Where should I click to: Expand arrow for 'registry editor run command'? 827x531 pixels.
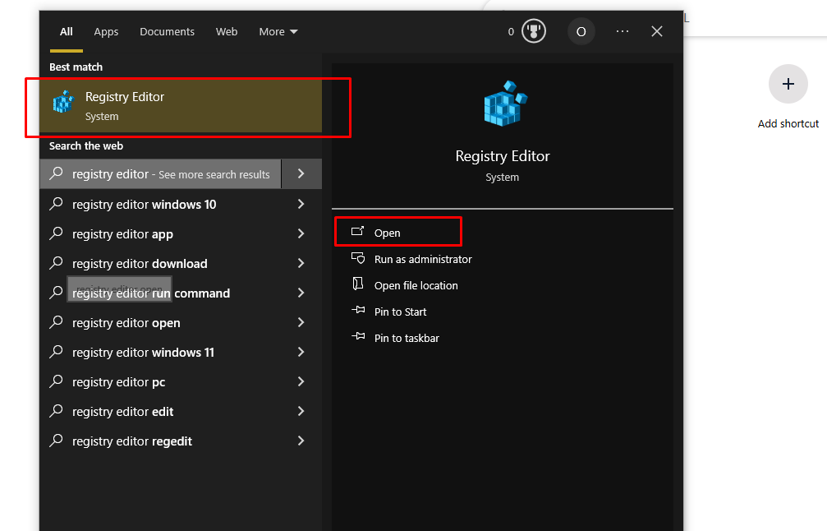[x=301, y=293]
